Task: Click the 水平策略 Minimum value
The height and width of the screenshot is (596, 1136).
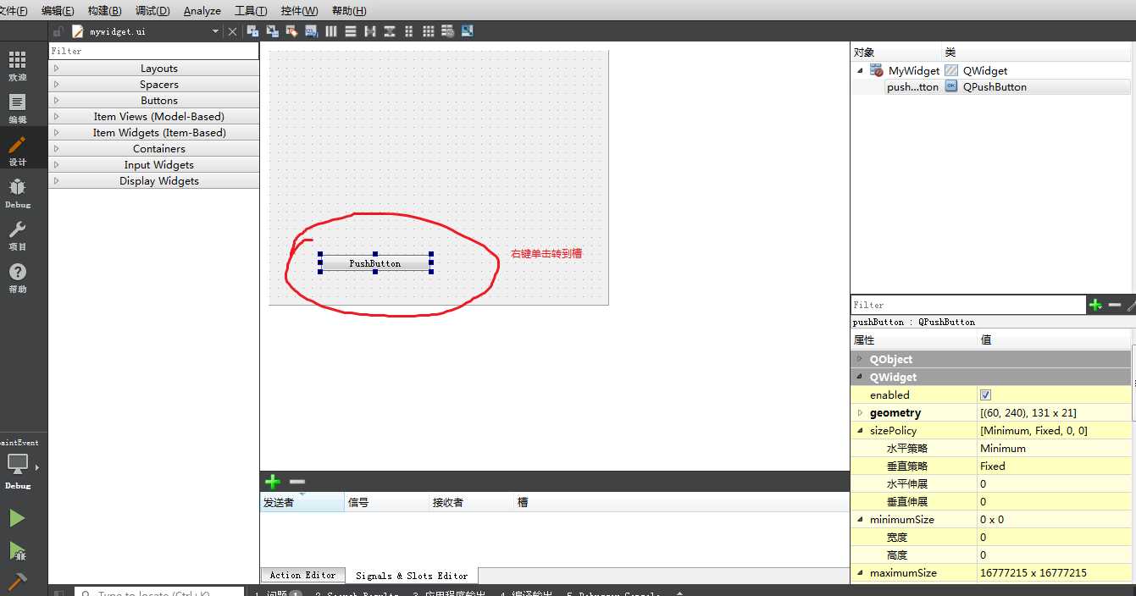Action: pyautogui.click(x=1054, y=449)
